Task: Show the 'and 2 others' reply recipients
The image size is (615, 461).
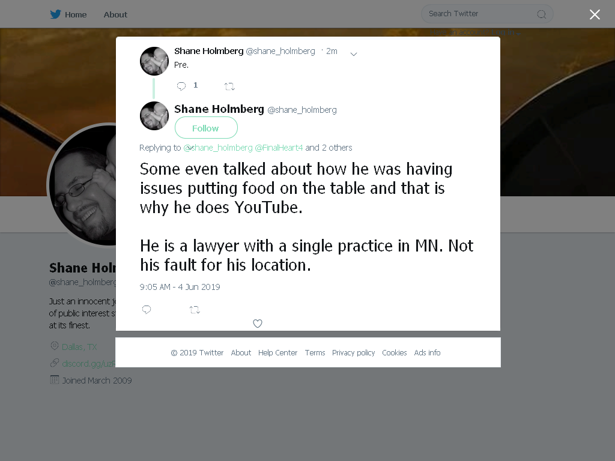Action: 329,148
